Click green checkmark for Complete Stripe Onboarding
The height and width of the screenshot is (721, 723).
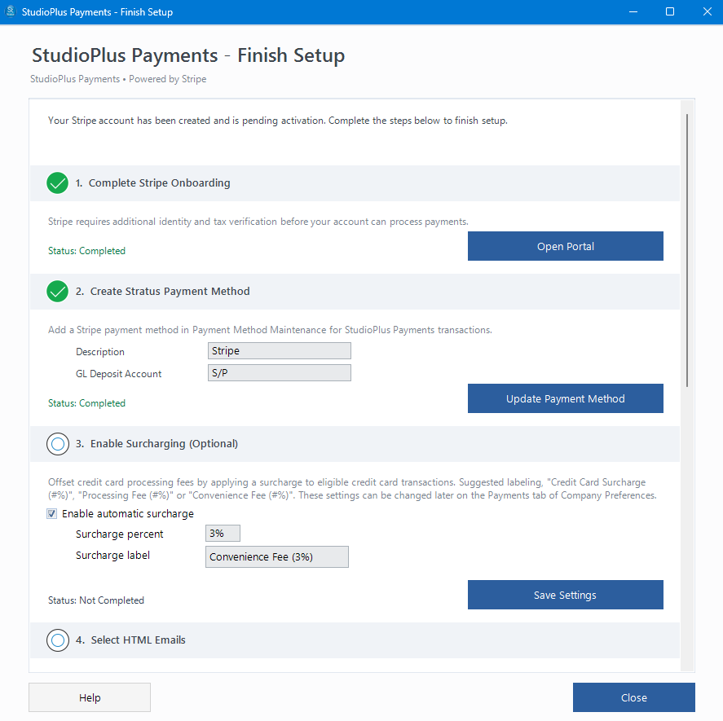[x=57, y=183]
